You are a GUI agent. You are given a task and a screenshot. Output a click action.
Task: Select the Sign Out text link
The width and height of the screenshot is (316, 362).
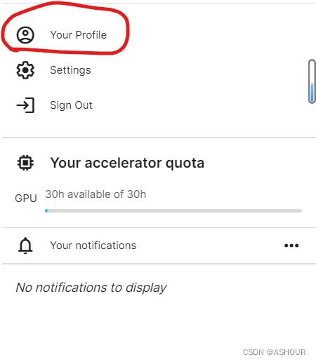(x=71, y=105)
